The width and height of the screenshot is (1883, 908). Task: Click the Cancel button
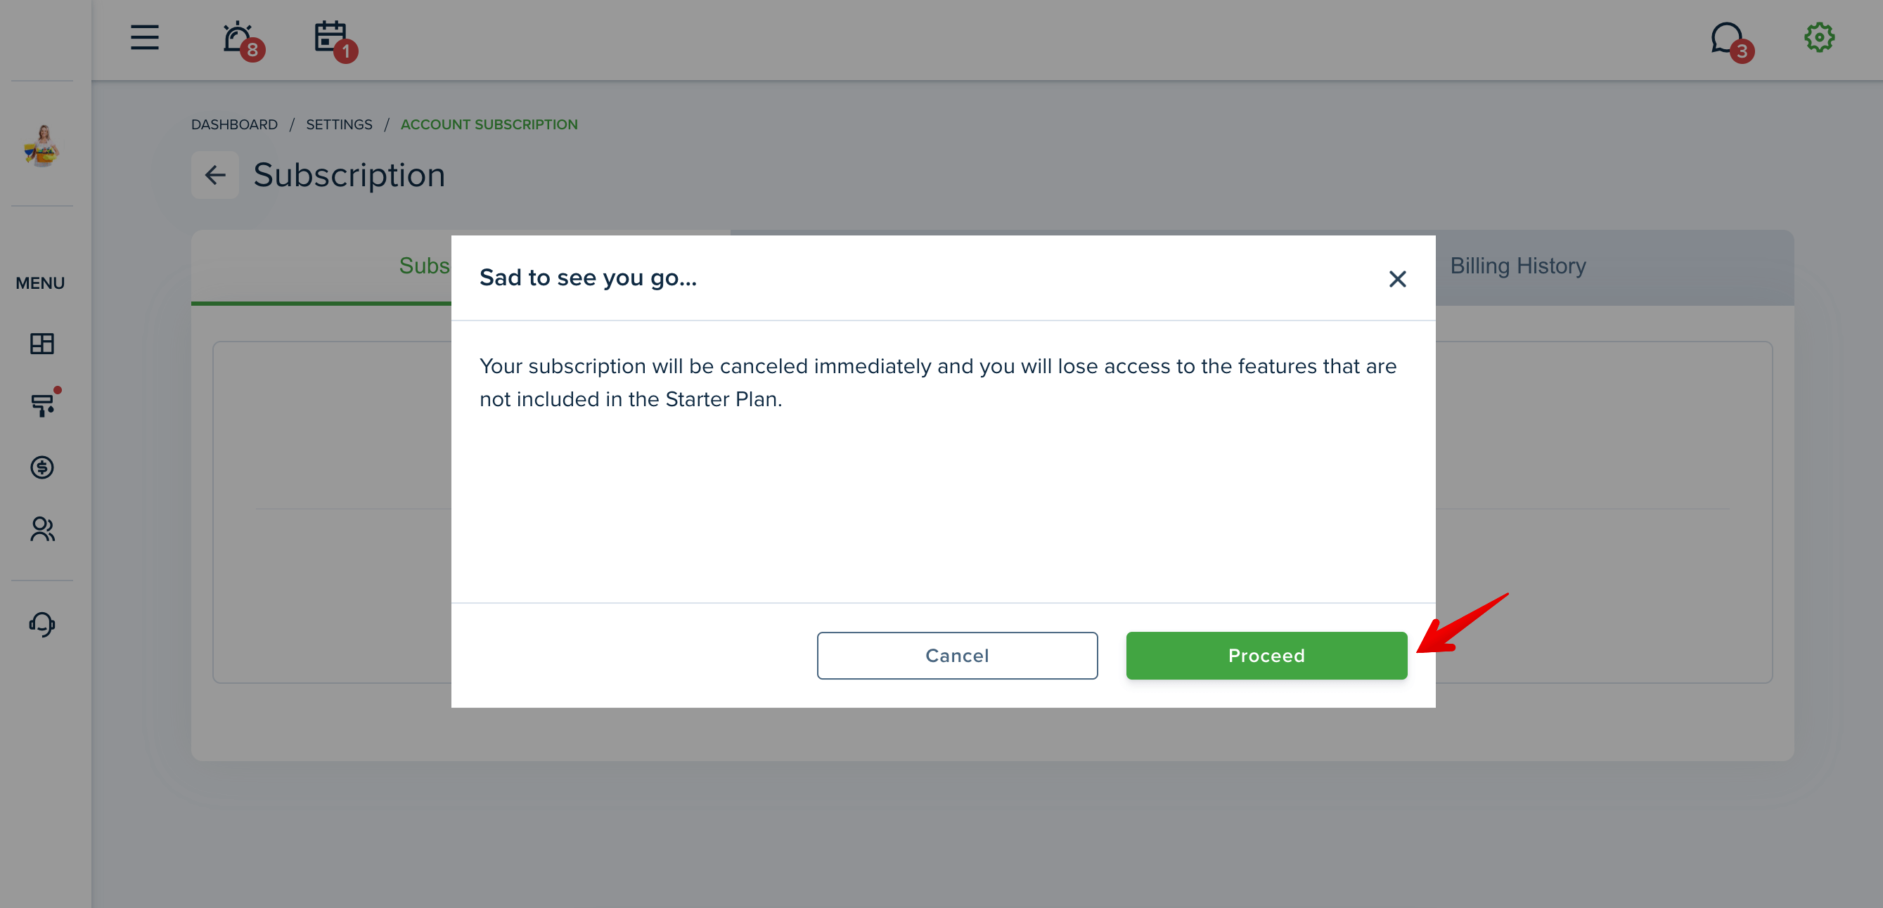(957, 655)
